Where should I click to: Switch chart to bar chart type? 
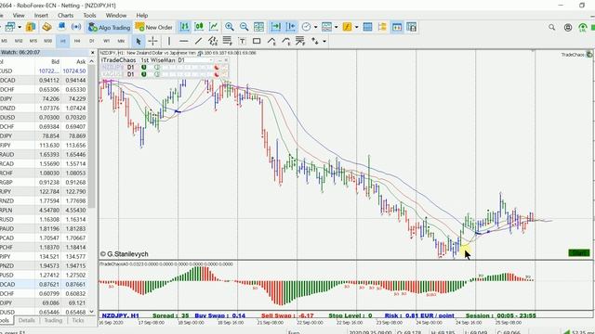[184, 27]
